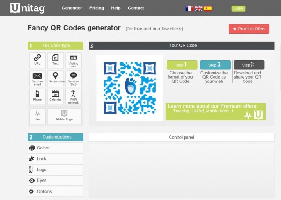Viewport: 281px width, 200px height.
Task: Click the generated QR code preview
Action: click(x=130, y=88)
